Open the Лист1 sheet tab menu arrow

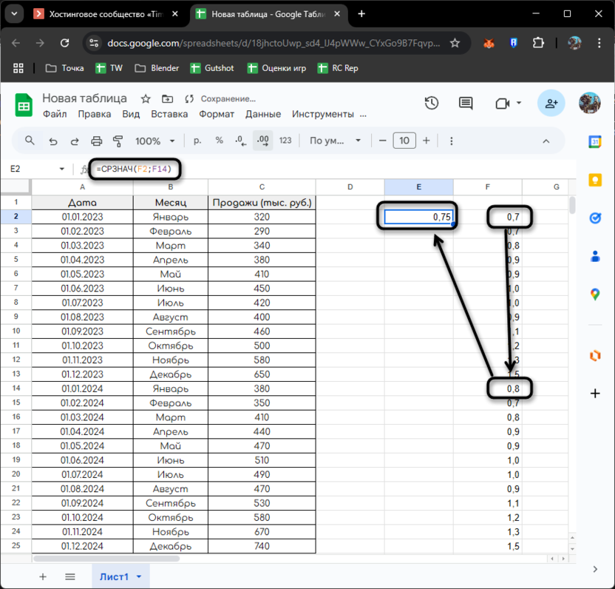coord(139,576)
